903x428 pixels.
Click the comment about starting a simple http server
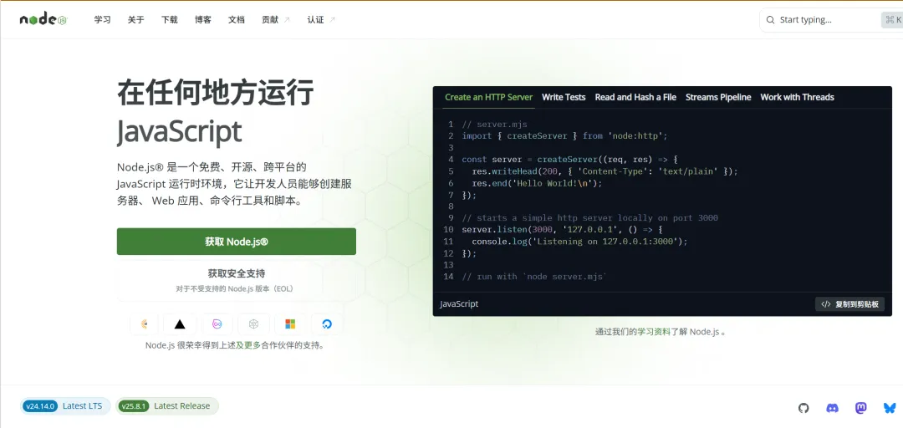pos(589,217)
